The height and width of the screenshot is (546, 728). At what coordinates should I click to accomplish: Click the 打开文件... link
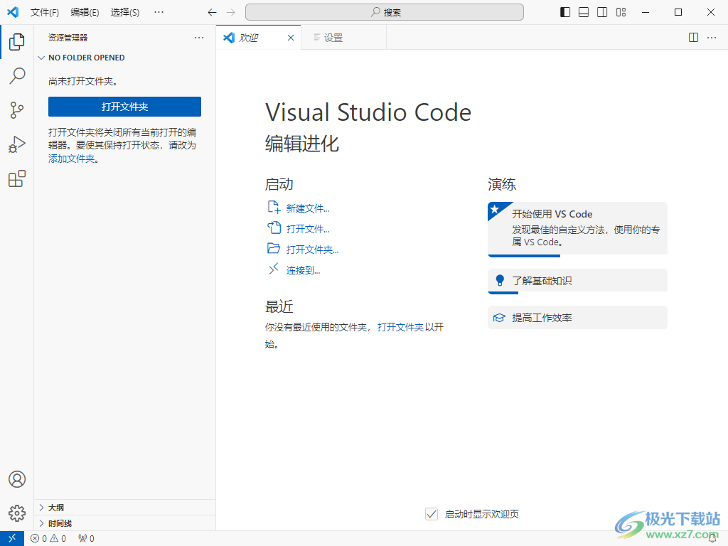(x=308, y=229)
